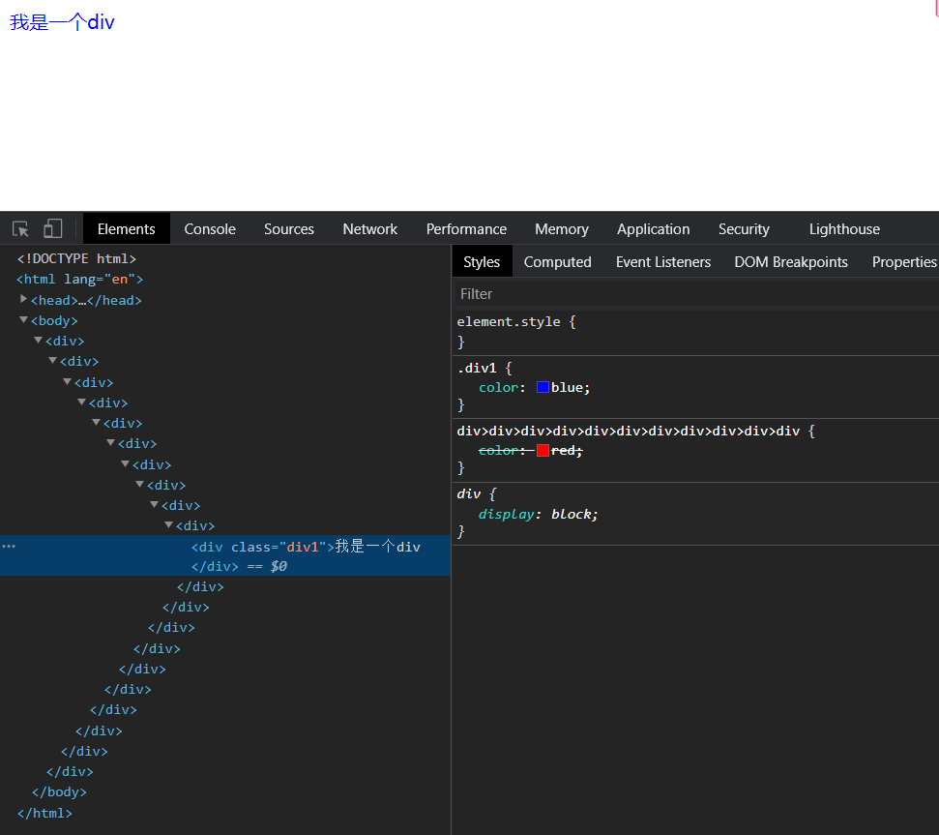Image resolution: width=939 pixels, height=835 pixels.
Task: Switch to the Console tab
Action: (210, 229)
